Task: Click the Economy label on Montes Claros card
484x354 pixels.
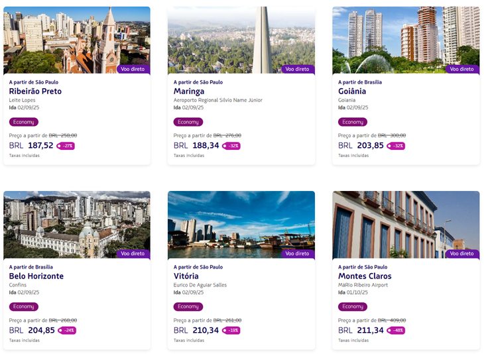Action: pyautogui.click(x=353, y=307)
